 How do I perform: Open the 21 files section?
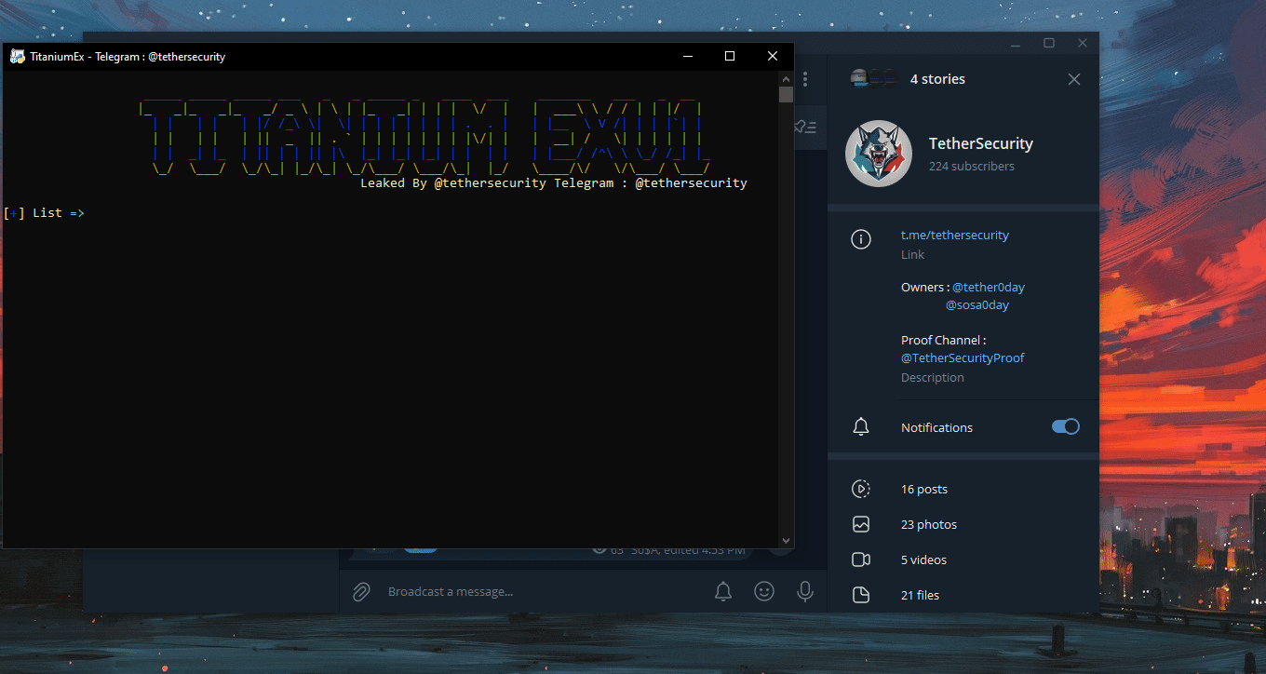click(920, 595)
